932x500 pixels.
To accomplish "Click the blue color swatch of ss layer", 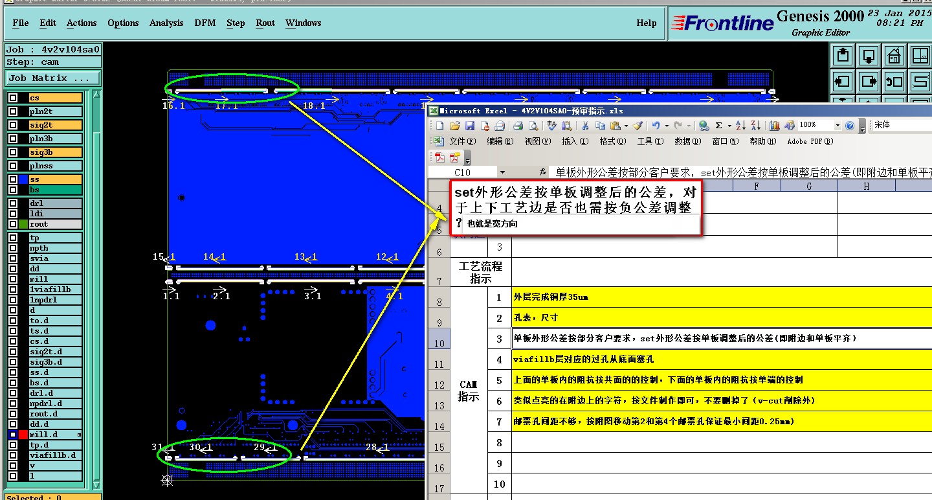I will tap(23, 179).
